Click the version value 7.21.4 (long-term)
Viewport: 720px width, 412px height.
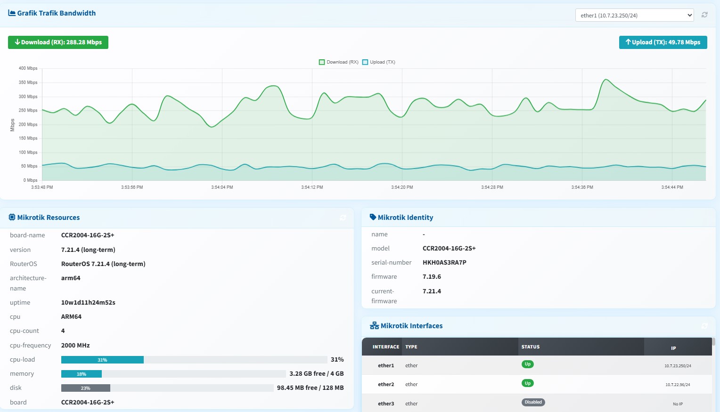[88, 250]
